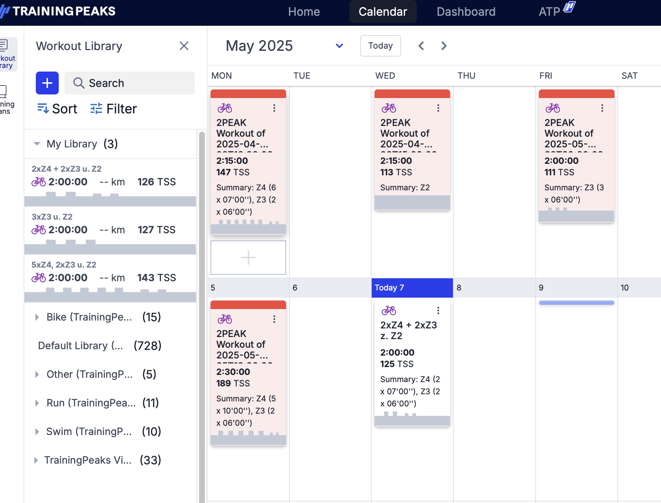This screenshot has width=661, height=503.
Task: Expand the Bike (TrainingPeaks) library folder
Action: 37,317
